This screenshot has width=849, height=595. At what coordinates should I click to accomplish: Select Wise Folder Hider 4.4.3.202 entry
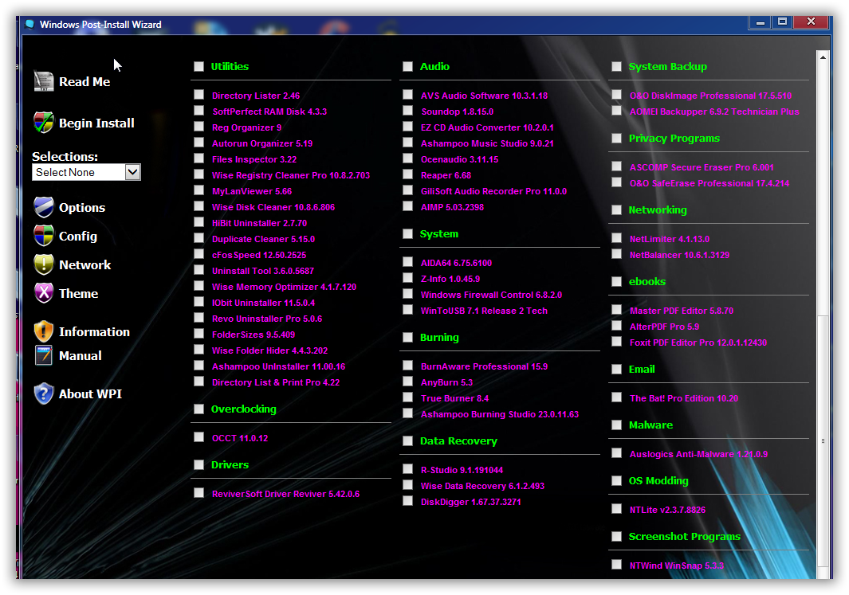pos(269,350)
